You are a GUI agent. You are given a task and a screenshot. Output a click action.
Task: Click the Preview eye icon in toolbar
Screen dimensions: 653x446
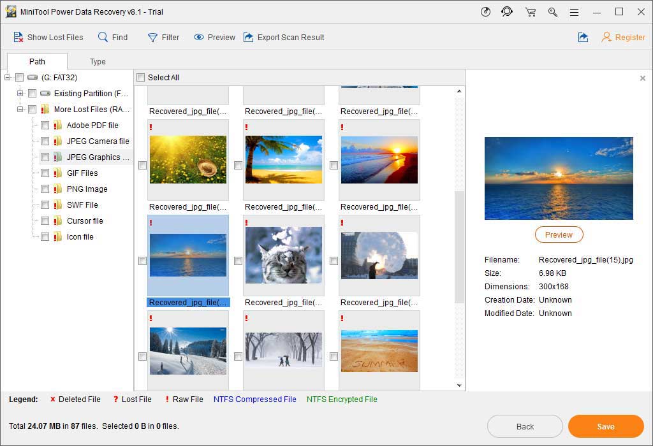(199, 38)
